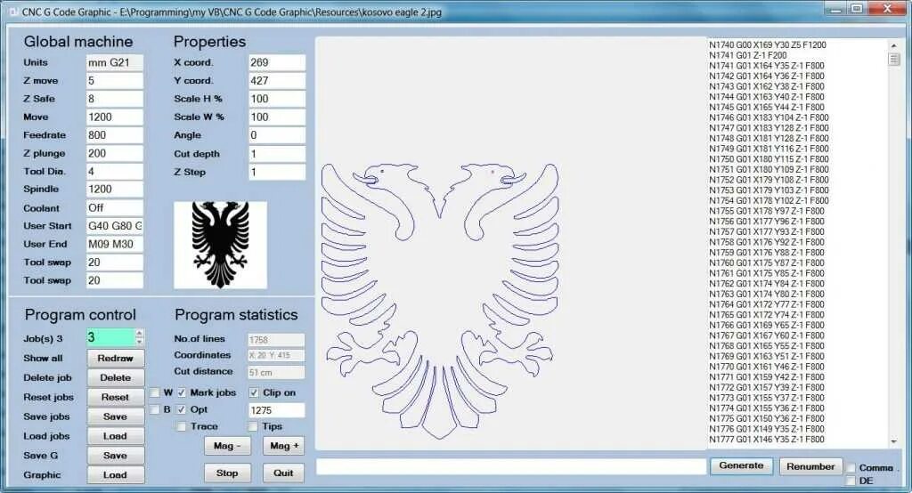Edit the field showing 1275

click(277, 410)
